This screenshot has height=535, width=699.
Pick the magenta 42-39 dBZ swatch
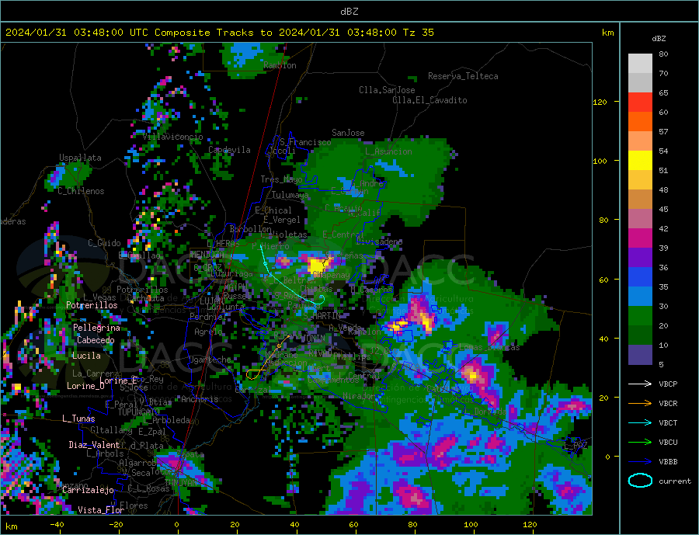click(640, 238)
